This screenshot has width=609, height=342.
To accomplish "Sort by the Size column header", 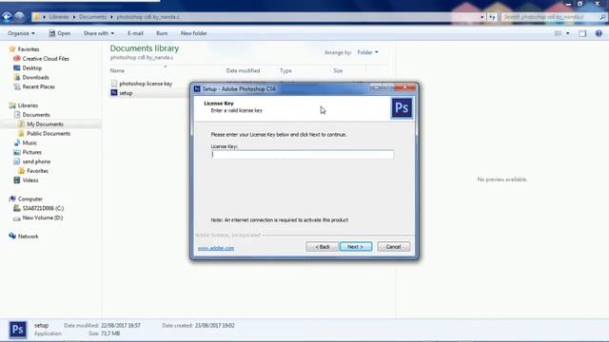I will click(x=338, y=70).
